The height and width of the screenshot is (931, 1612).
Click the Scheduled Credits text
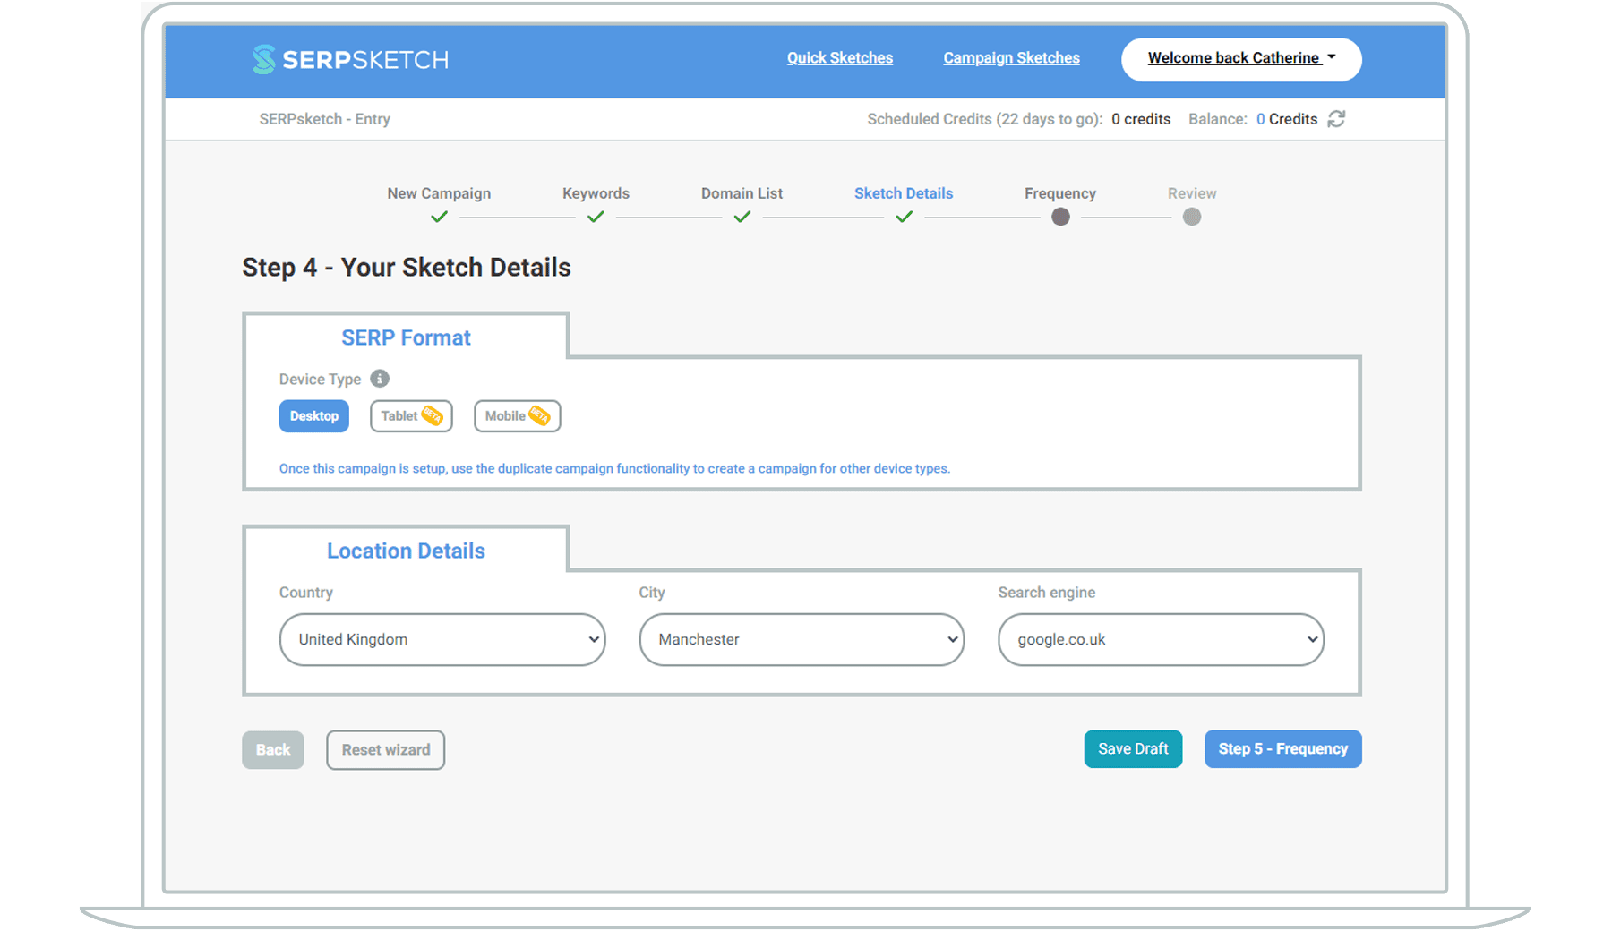[x=985, y=119]
